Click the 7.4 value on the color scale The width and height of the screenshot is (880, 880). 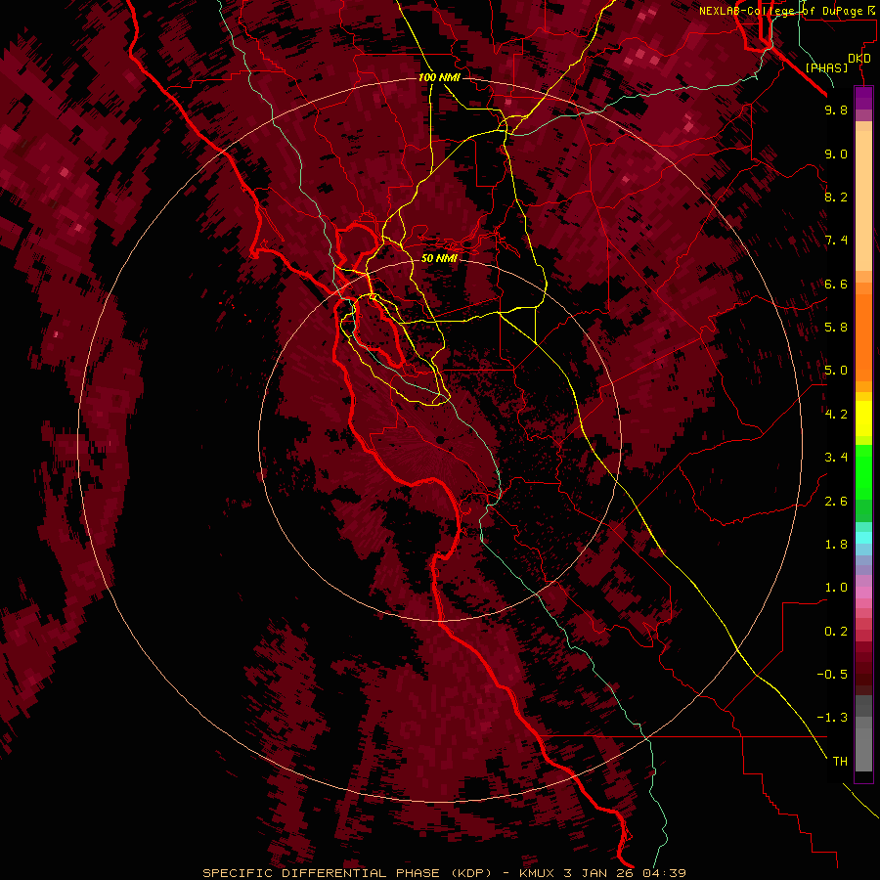(x=836, y=241)
